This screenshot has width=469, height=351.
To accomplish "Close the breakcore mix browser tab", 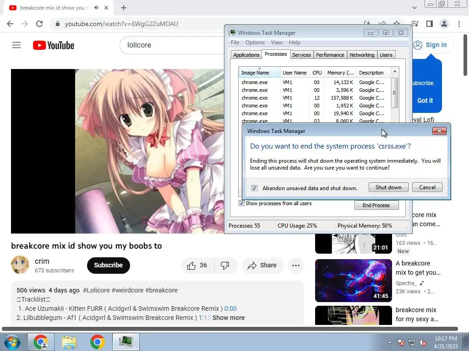I will click(x=106, y=8).
